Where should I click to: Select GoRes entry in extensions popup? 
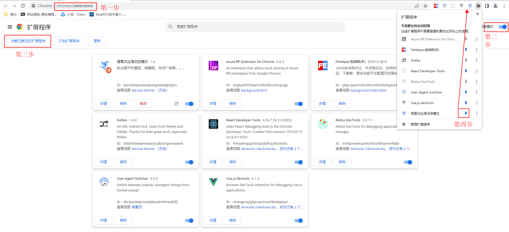pyautogui.click(x=429, y=60)
